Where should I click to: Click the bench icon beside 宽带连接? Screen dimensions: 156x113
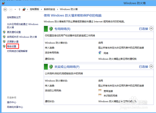coord(100,91)
